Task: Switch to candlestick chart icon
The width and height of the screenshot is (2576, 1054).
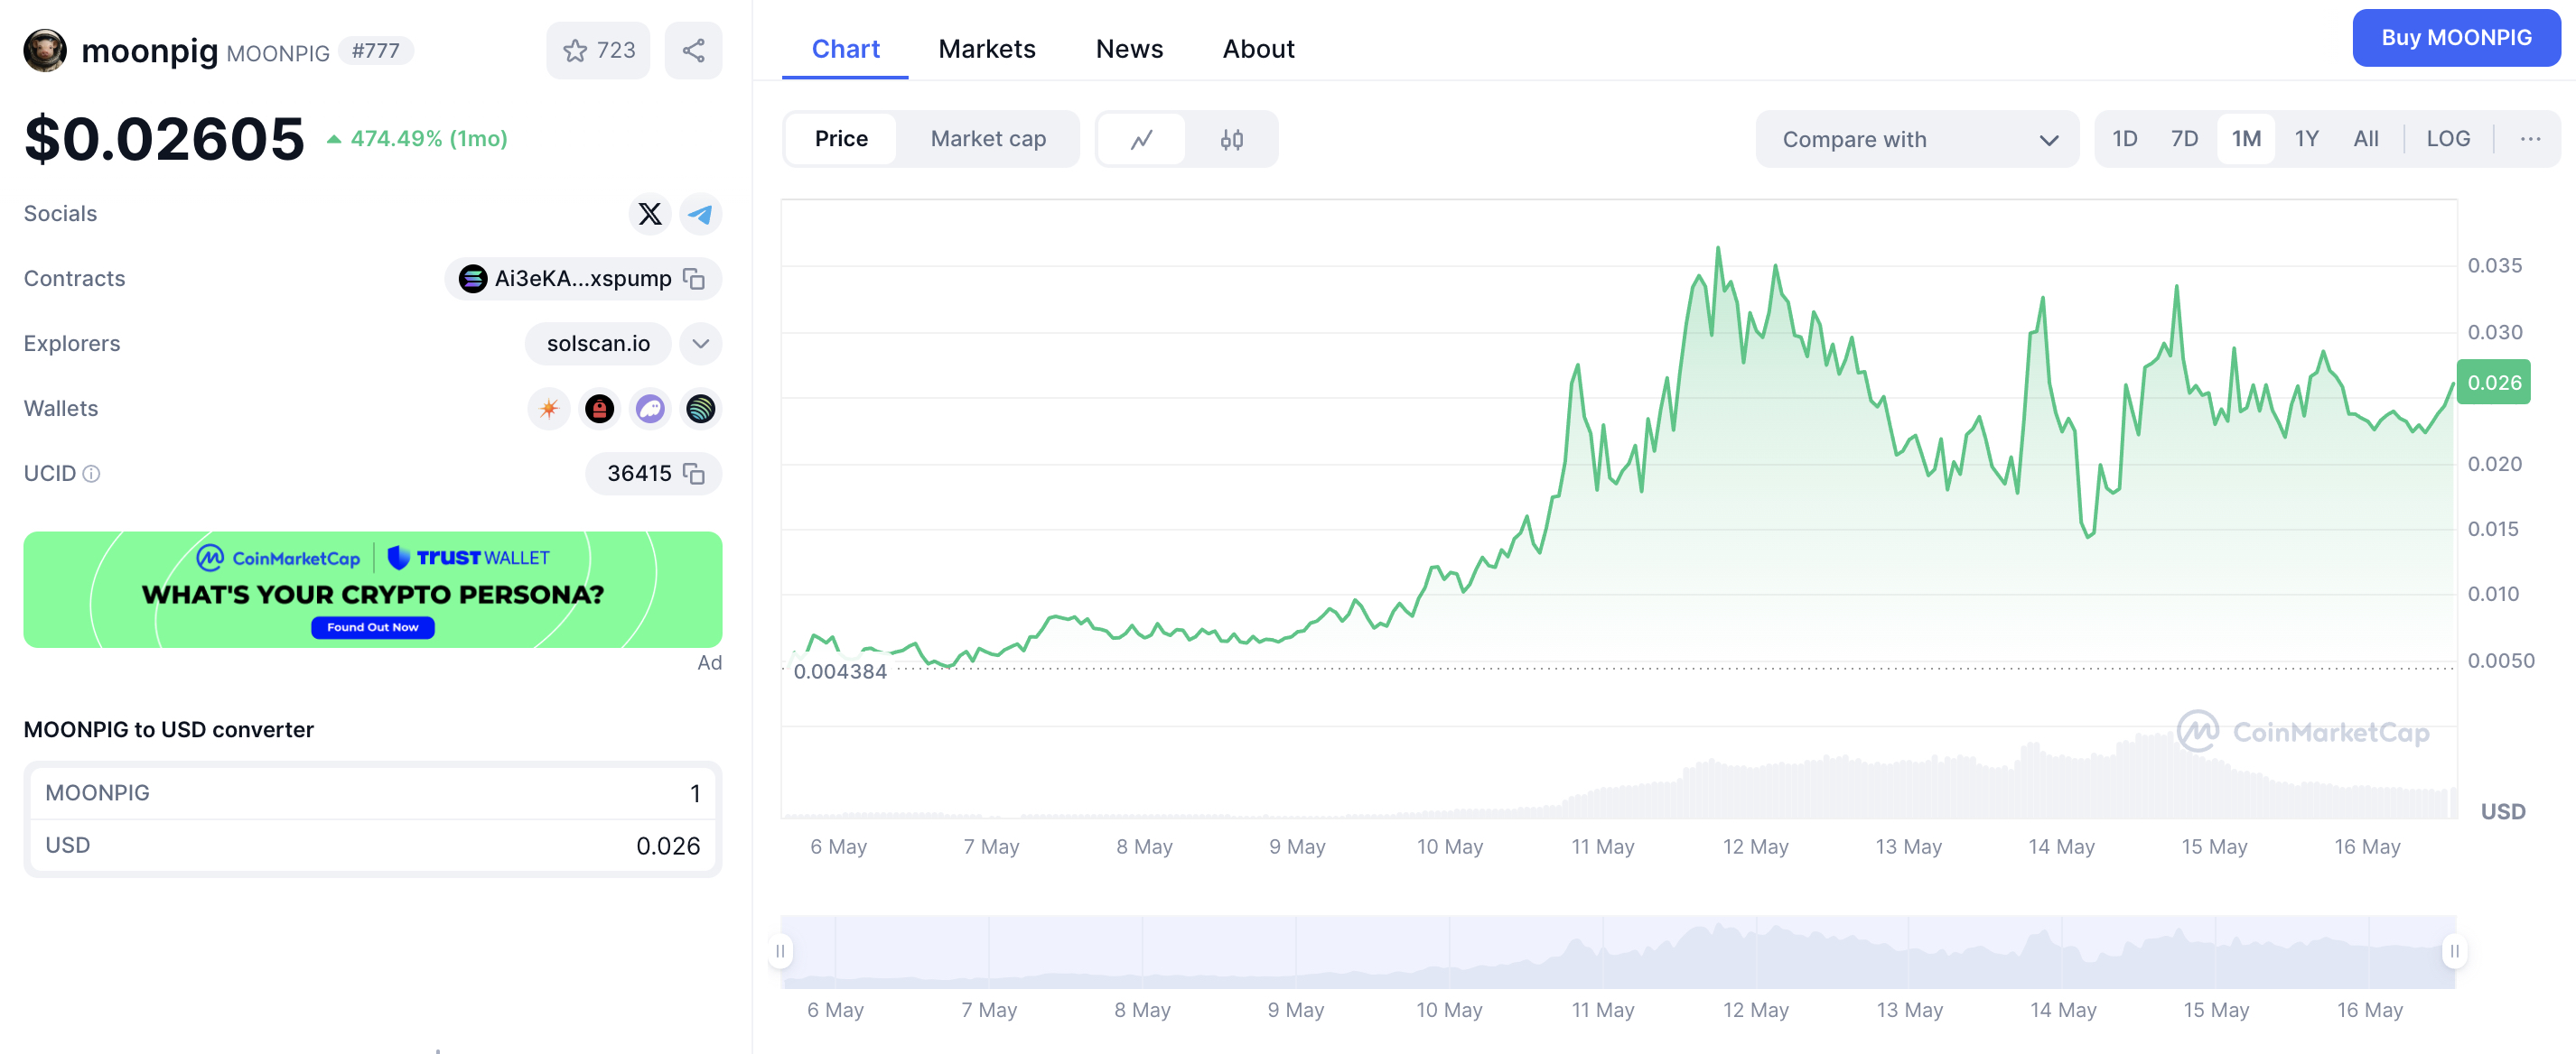Action: pyautogui.click(x=1231, y=140)
